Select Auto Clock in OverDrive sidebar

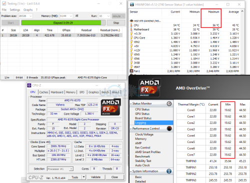(x=142, y=165)
